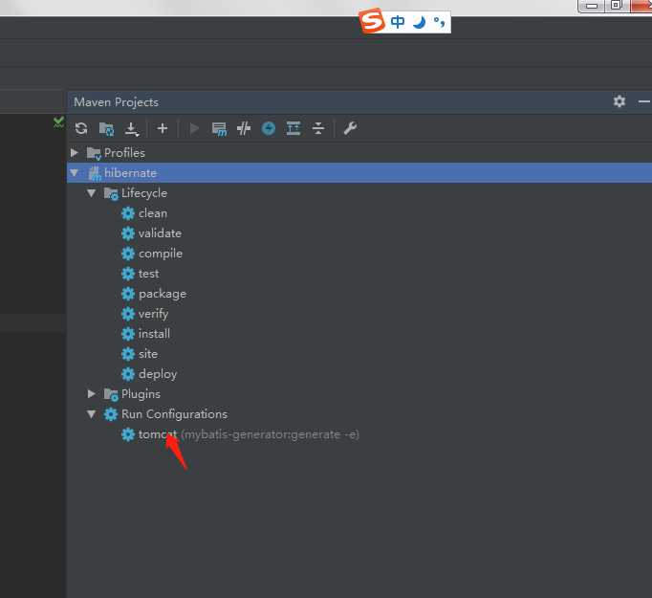Click Plugins folder icon
This screenshot has width=652, height=598.
[111, 394]
